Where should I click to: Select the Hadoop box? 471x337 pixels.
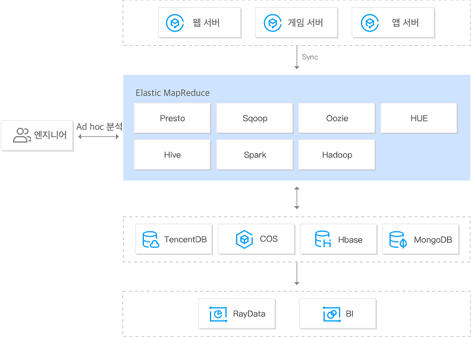(337, 155)
